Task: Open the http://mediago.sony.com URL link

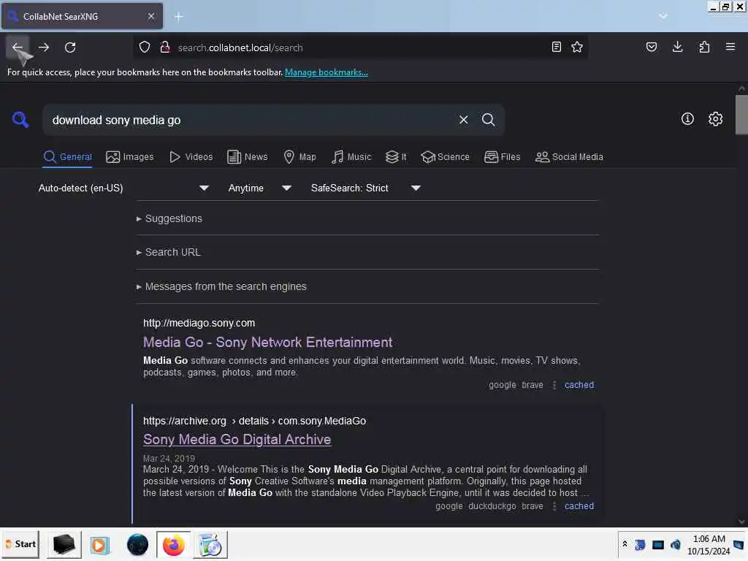Action: coord(199,323)
